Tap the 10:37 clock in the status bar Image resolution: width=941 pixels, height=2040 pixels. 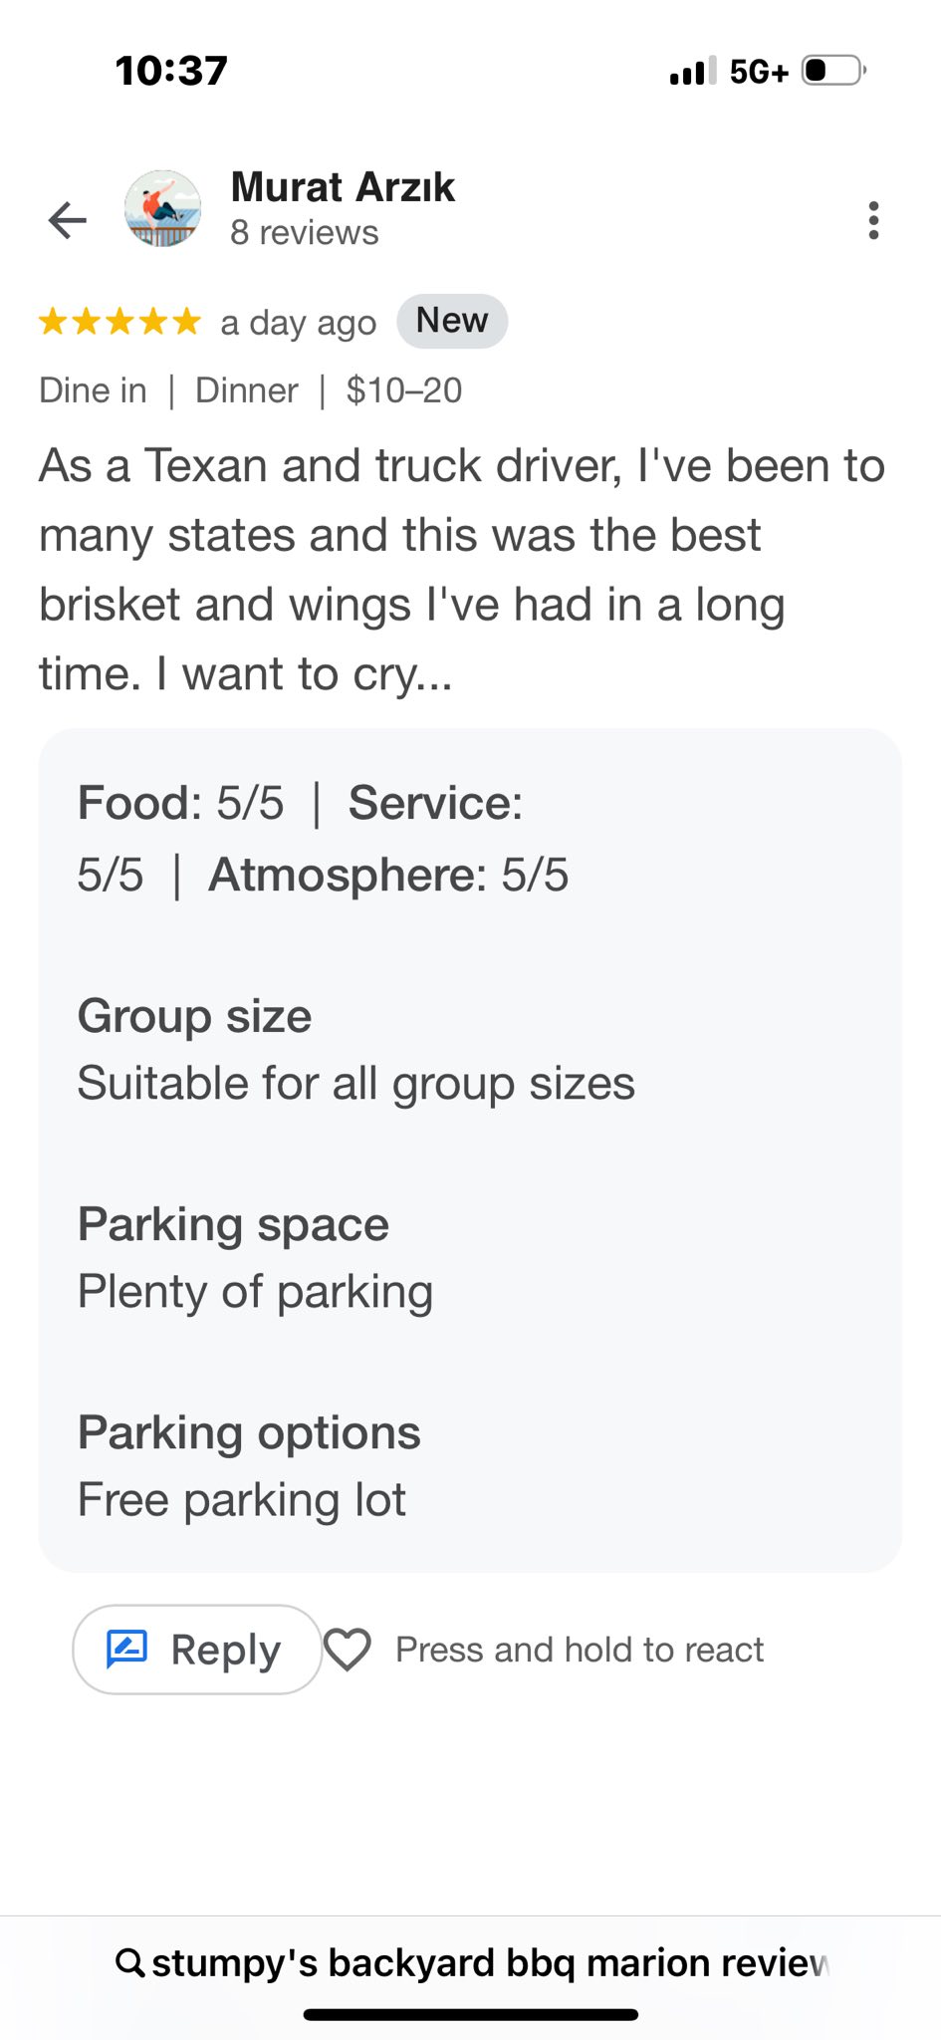[171, 71]
